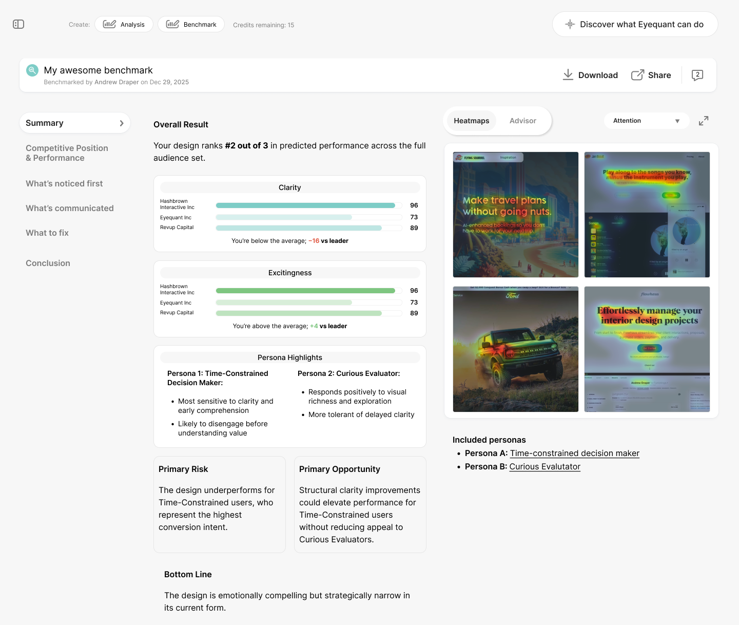This screenshot has width=739, height=625.
Task: Click the 'Overall Result' heading
Action: click(181, 124)
